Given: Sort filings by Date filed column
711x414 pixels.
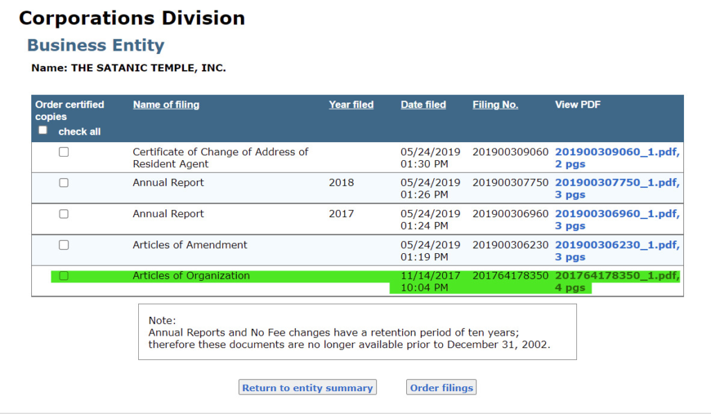Looking at the screenshot, I should (423, 104).
